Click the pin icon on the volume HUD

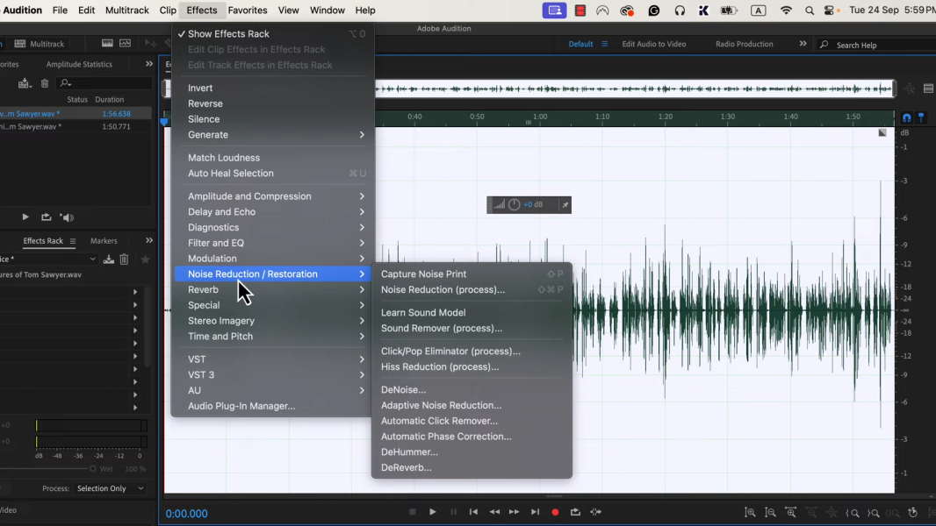click(x=565, y=205)
